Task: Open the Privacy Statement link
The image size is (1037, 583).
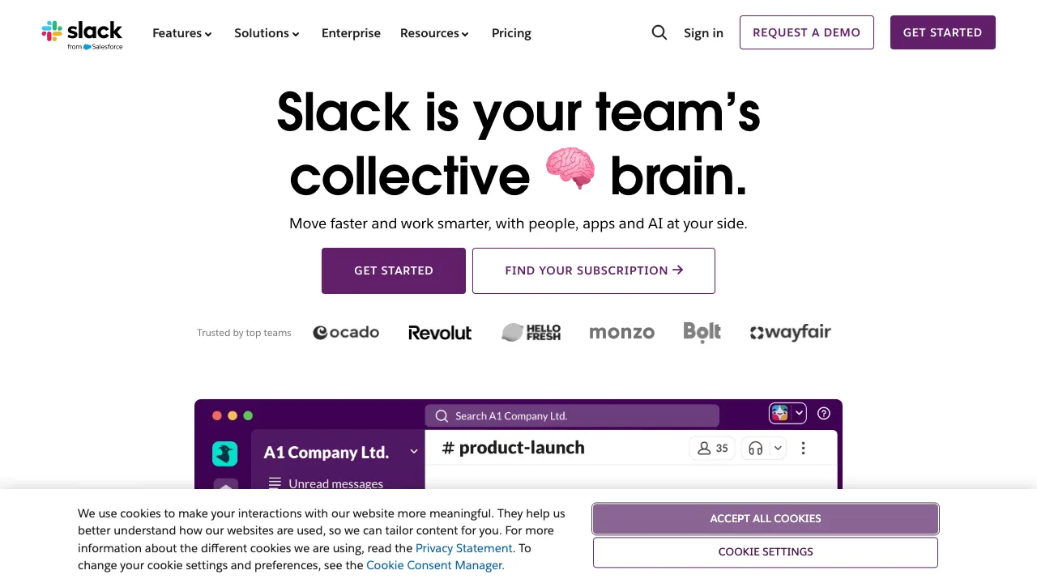Action: 463,548
